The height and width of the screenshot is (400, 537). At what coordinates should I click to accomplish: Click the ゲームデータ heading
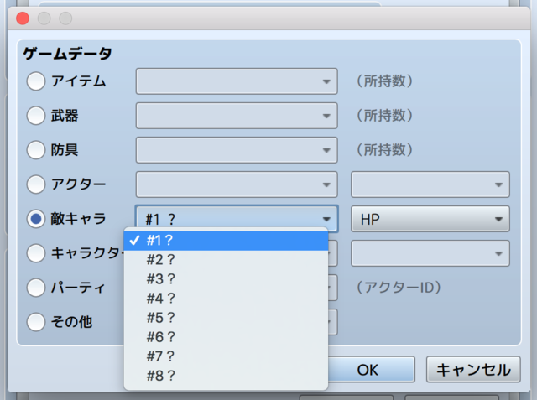[67, 54]
